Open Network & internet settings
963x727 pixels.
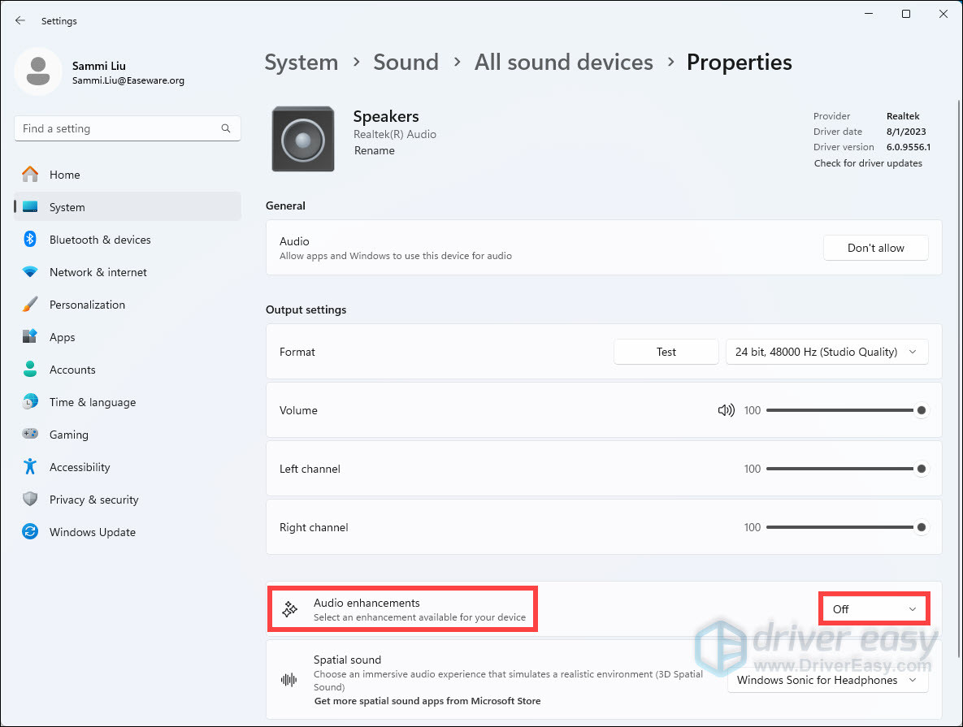click(x=98, y=271)
